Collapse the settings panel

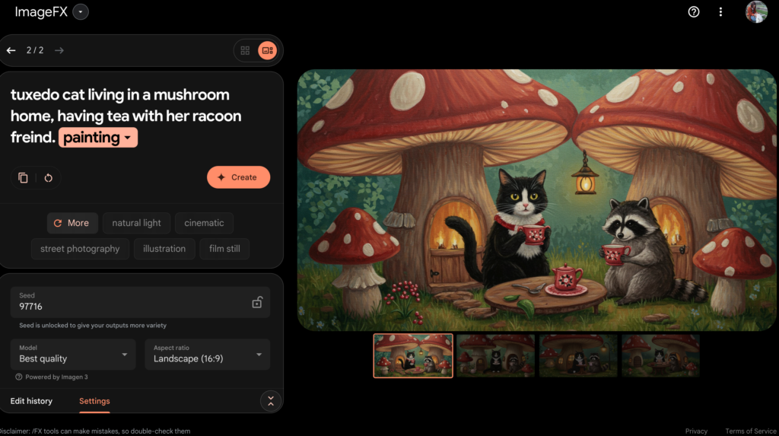pos(271,401)
